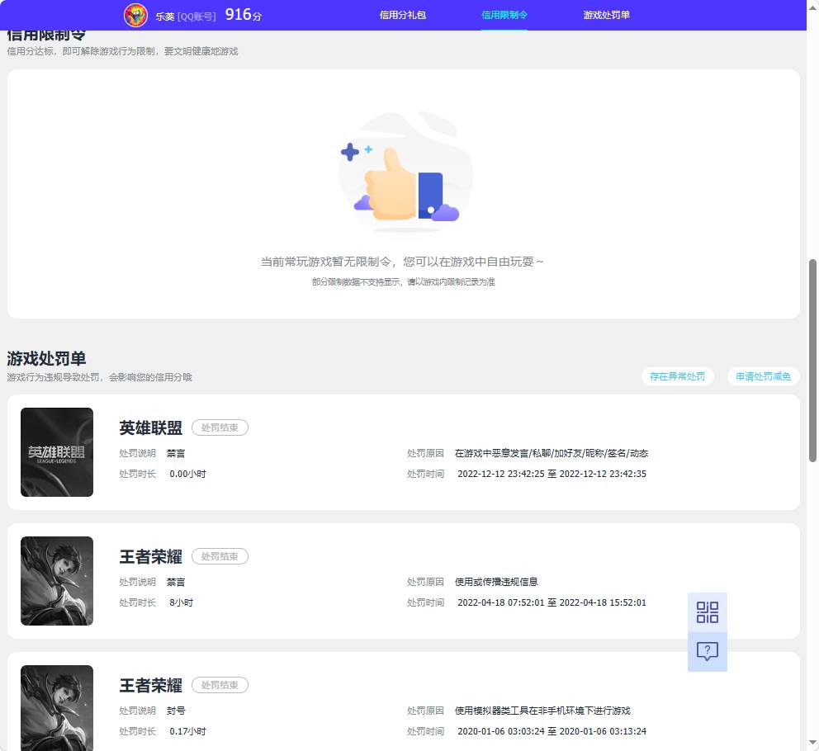
Task: Open the help question chat icon
Action: [708, 651]
